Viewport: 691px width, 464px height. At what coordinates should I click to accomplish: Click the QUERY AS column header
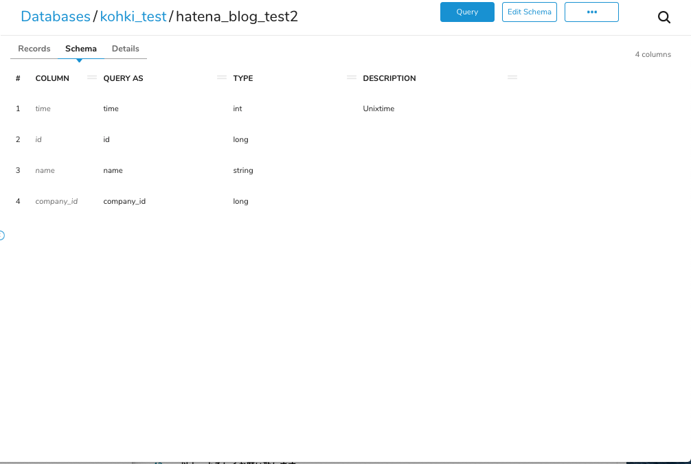(123, 78)
